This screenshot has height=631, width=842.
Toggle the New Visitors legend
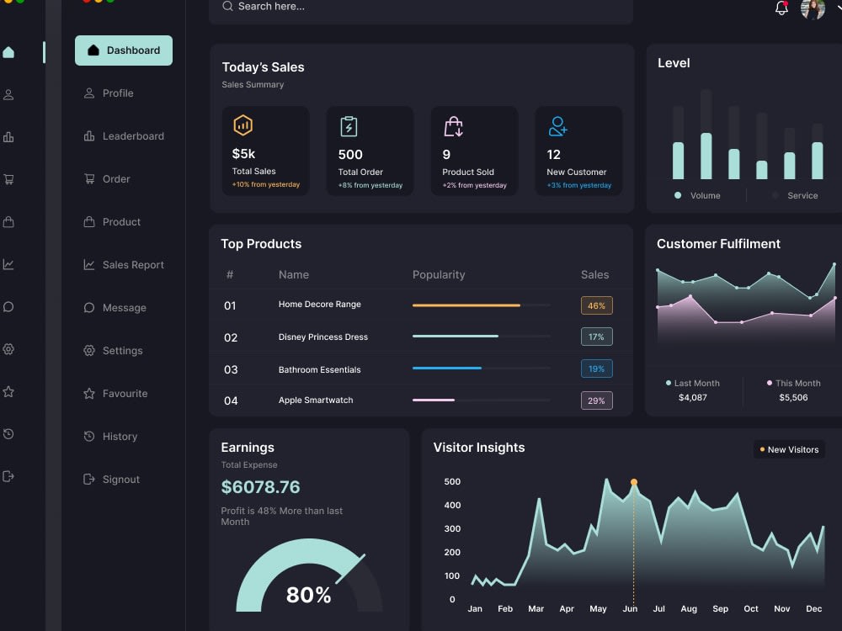click(789, 449)
